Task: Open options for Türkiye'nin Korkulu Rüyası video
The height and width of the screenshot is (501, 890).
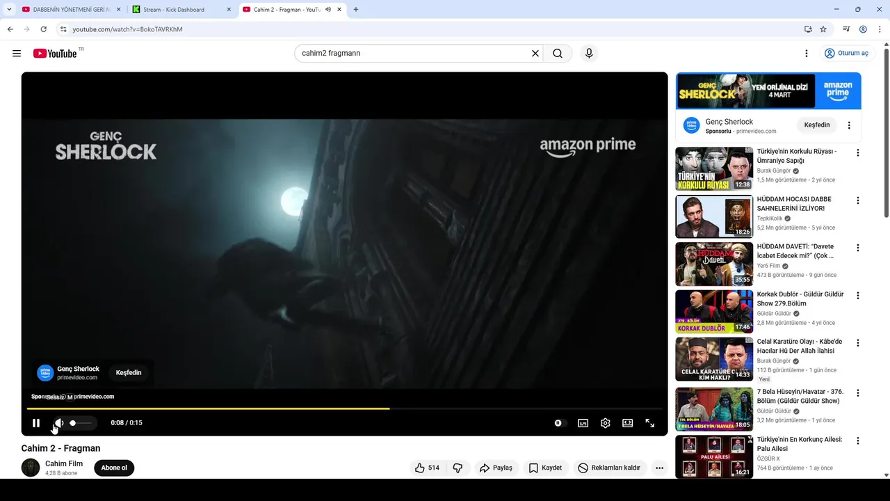Action: (858, 153)
